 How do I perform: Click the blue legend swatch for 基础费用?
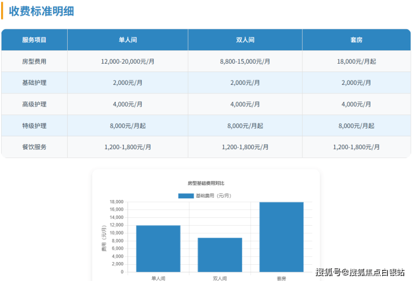click(x=186, y=196)
